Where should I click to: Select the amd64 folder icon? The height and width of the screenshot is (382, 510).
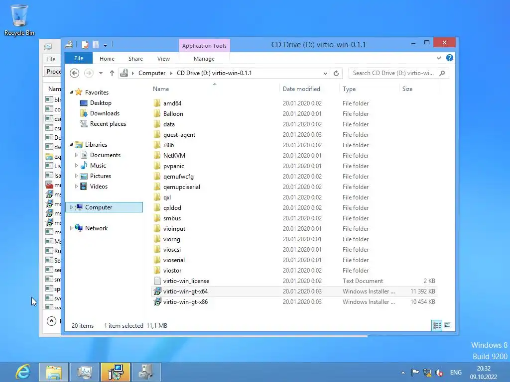tap(157, 103)
